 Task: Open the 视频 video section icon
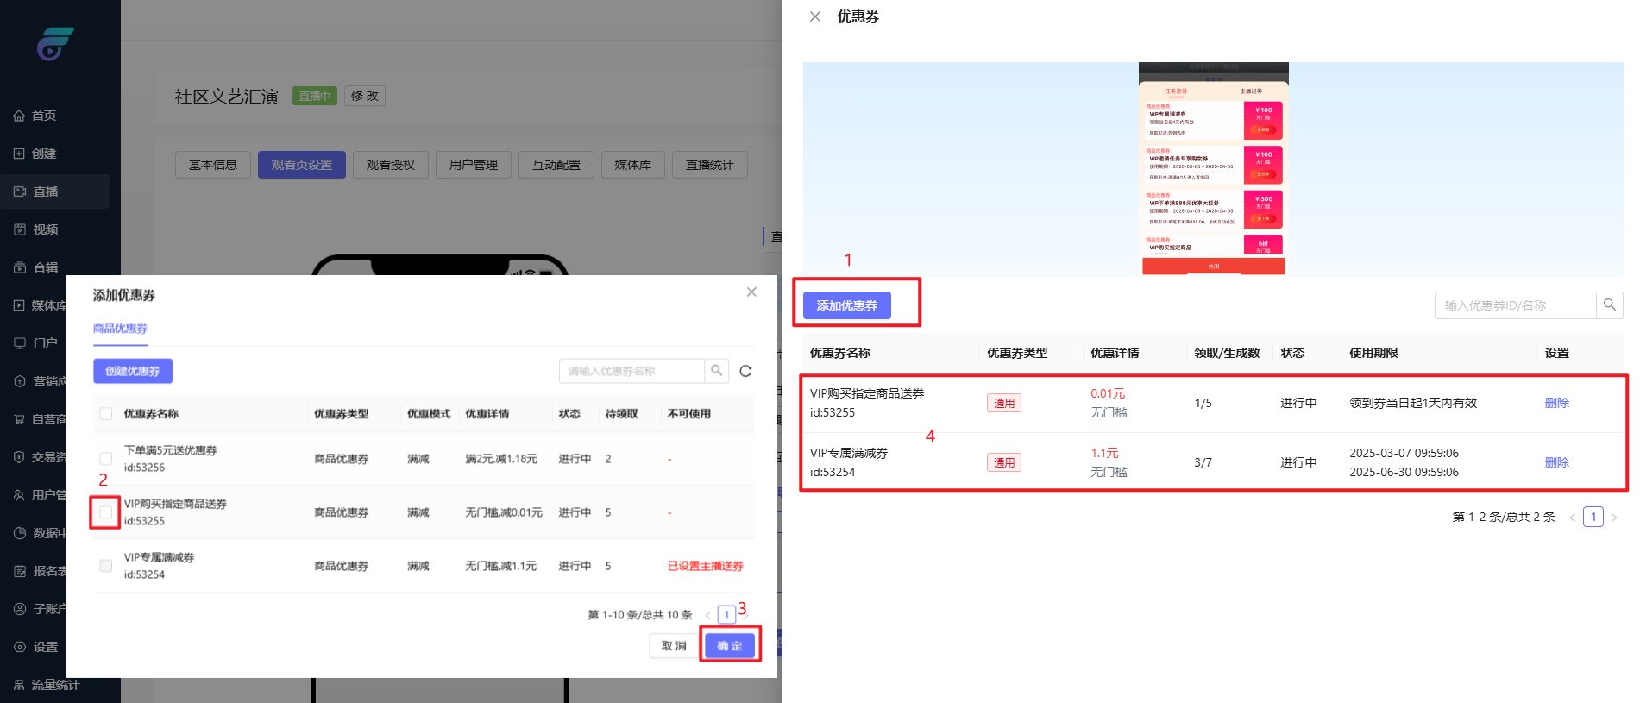pos(19,229)
